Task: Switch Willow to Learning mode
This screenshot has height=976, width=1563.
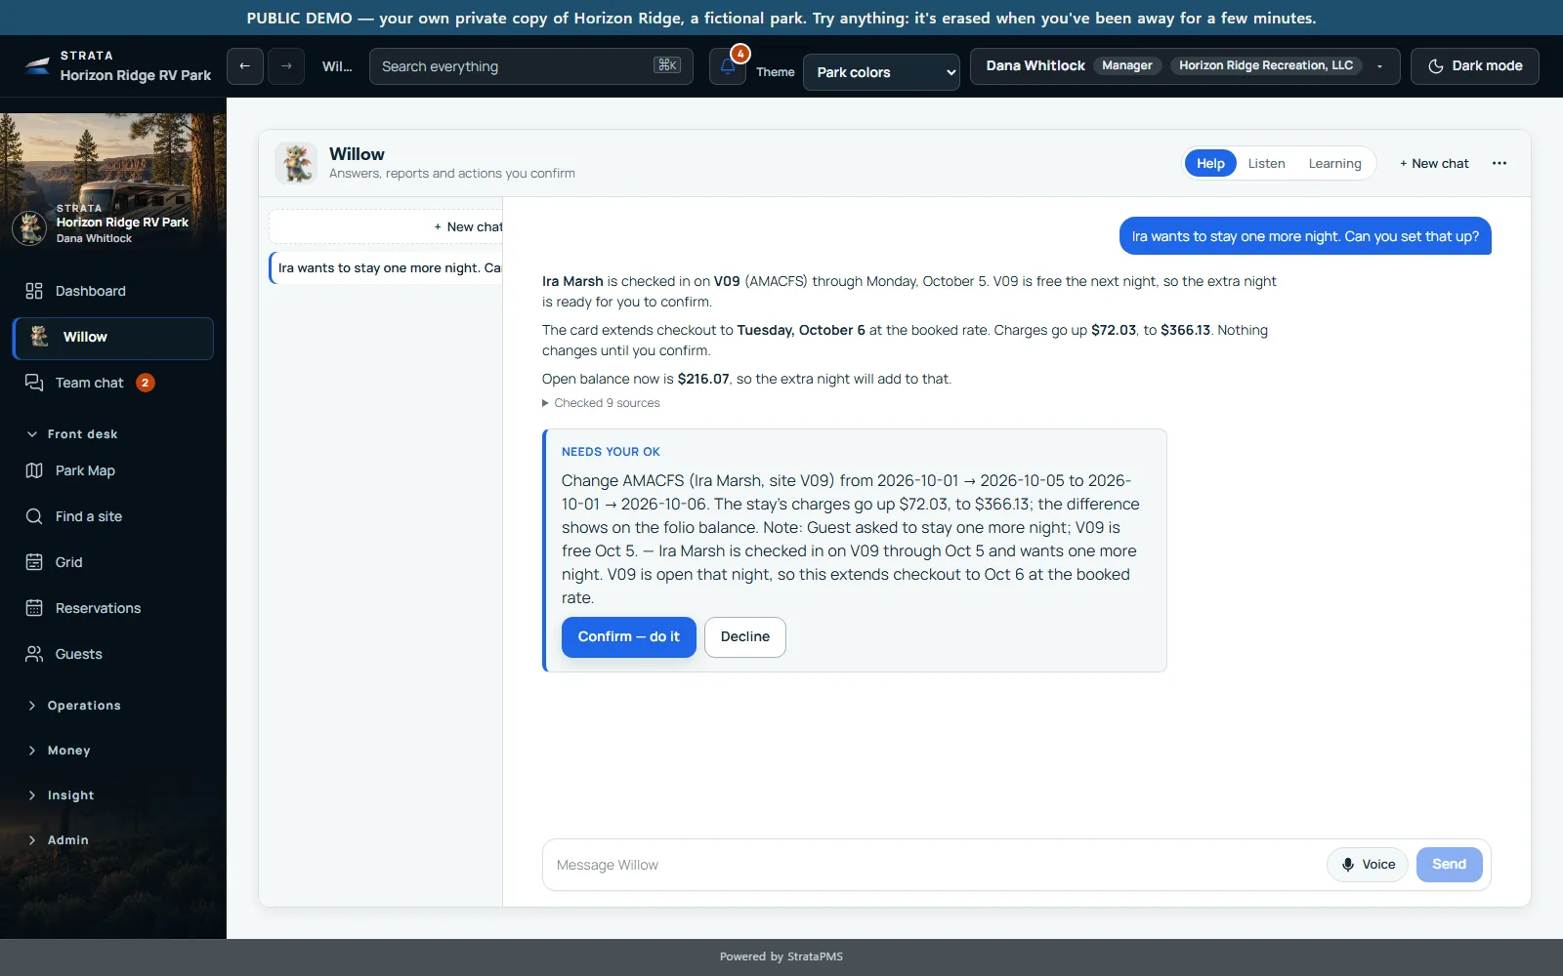Action: click(x=1334, y=163)
